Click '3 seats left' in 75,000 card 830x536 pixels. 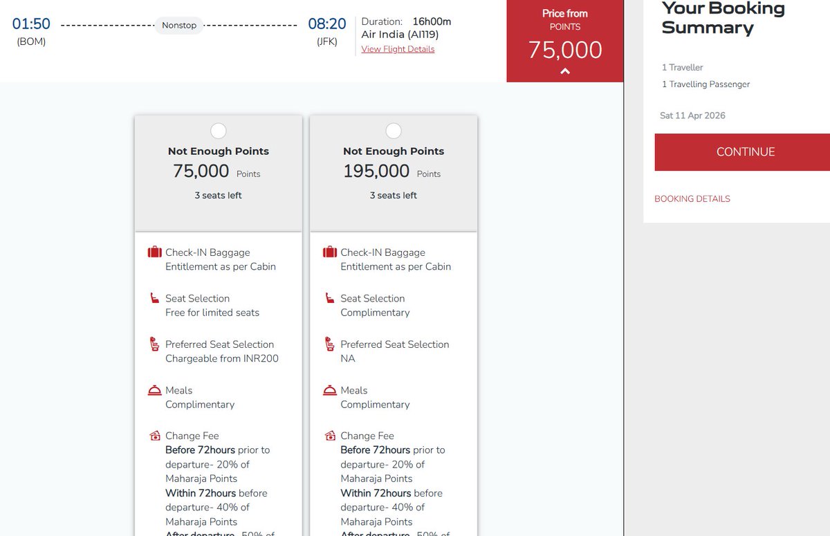(x=218, y=196)
